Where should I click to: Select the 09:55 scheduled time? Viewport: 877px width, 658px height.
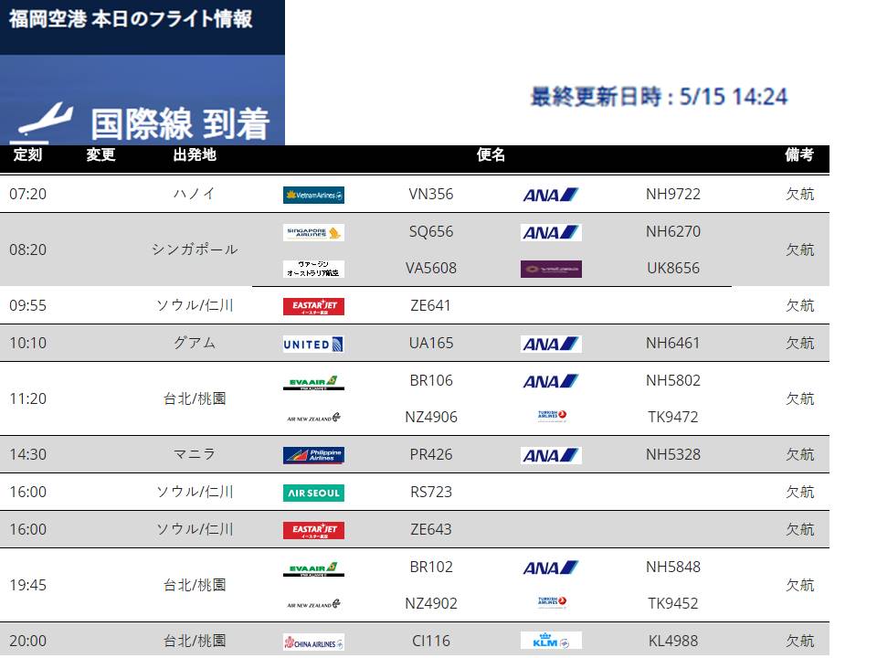click(x=28, y=305)
